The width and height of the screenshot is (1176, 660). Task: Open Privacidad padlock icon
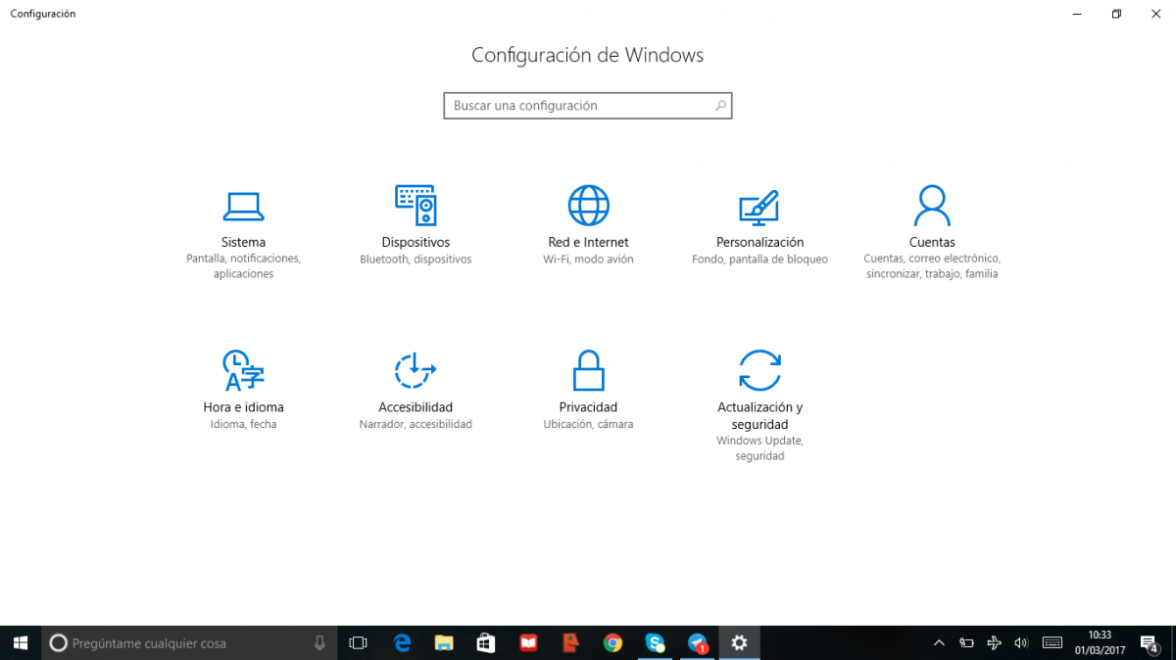tap(588, 370)
